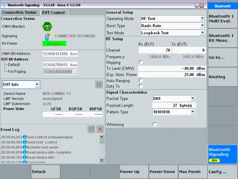Image resolution: width=238 pixels, height=179 pixels.
Task: Enable the Dirty Tx checkbox
Action: pyautogui.click(x=141, y=86)
